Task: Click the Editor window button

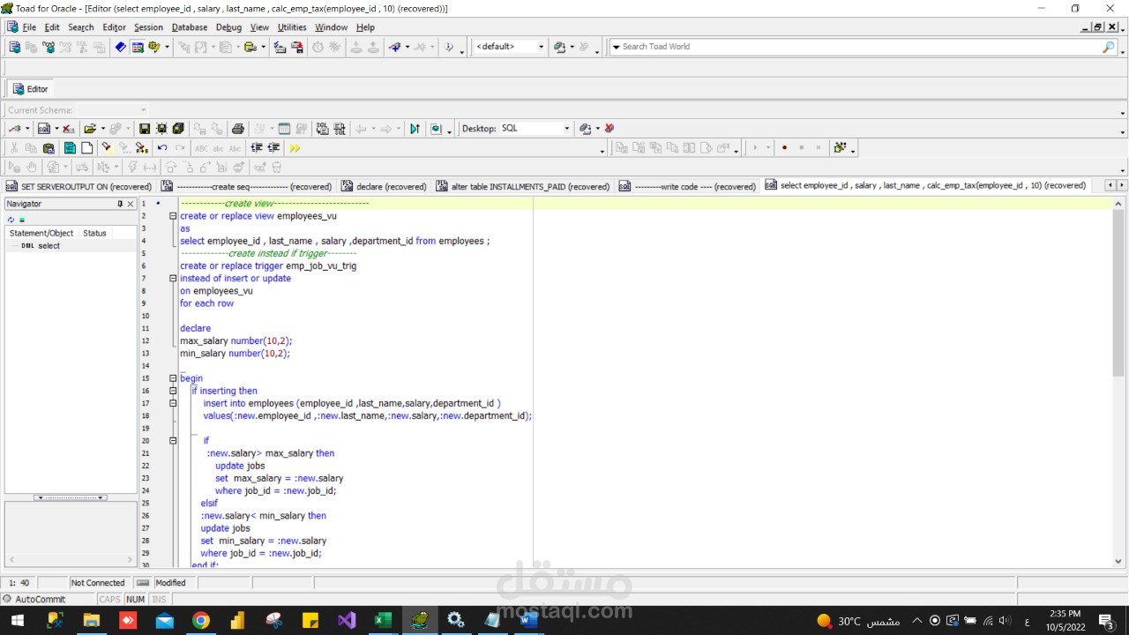Action: [31, 89]
